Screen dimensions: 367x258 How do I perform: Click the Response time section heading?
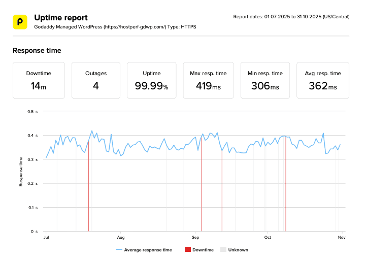[x=37, y=50]
